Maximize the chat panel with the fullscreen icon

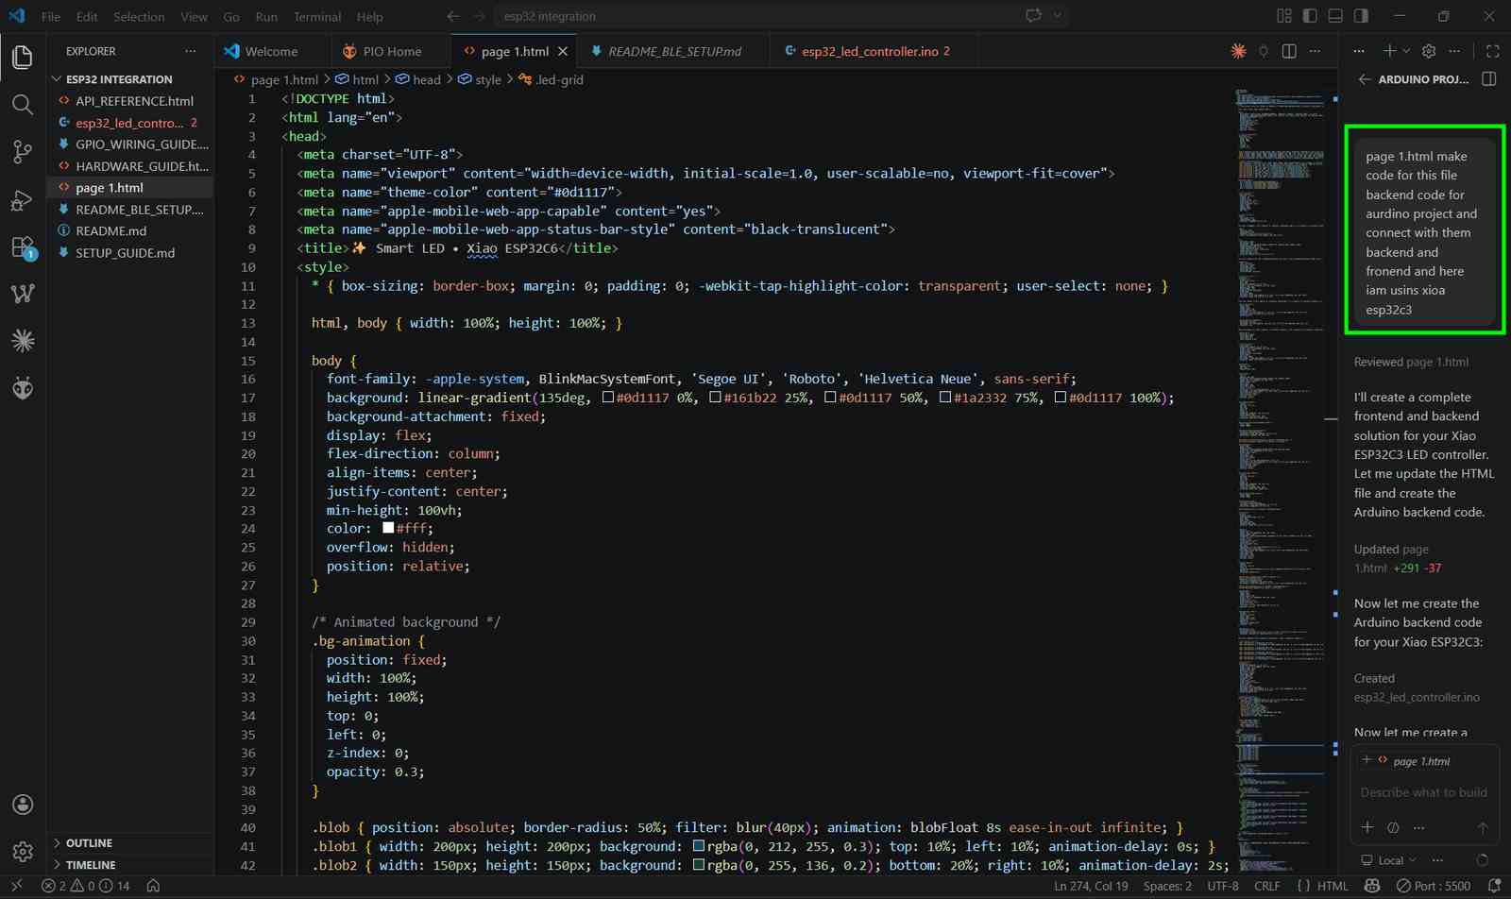click(1493, 51)
